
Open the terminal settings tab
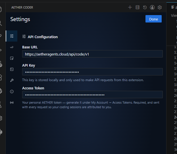click(x=12, y=69)
